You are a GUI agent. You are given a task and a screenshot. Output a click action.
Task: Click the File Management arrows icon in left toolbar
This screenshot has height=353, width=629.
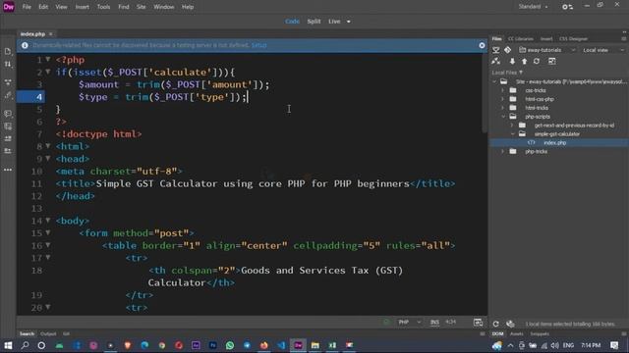pyautogui.click(x=8, y=64)
